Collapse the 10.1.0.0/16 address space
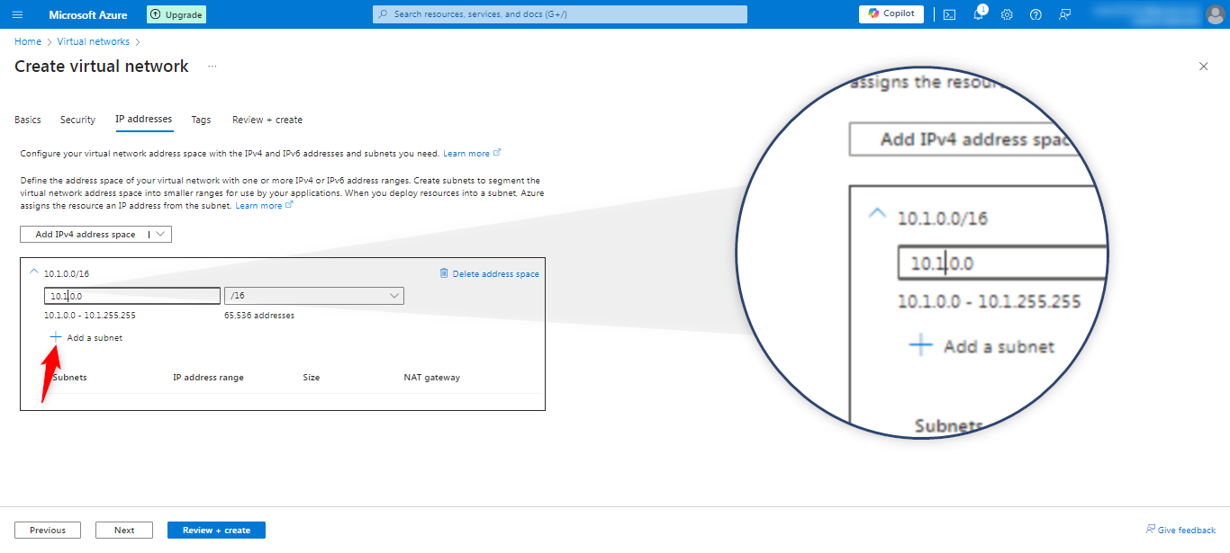This screenshot has width=1230, height=553. [x=34, y=272]
